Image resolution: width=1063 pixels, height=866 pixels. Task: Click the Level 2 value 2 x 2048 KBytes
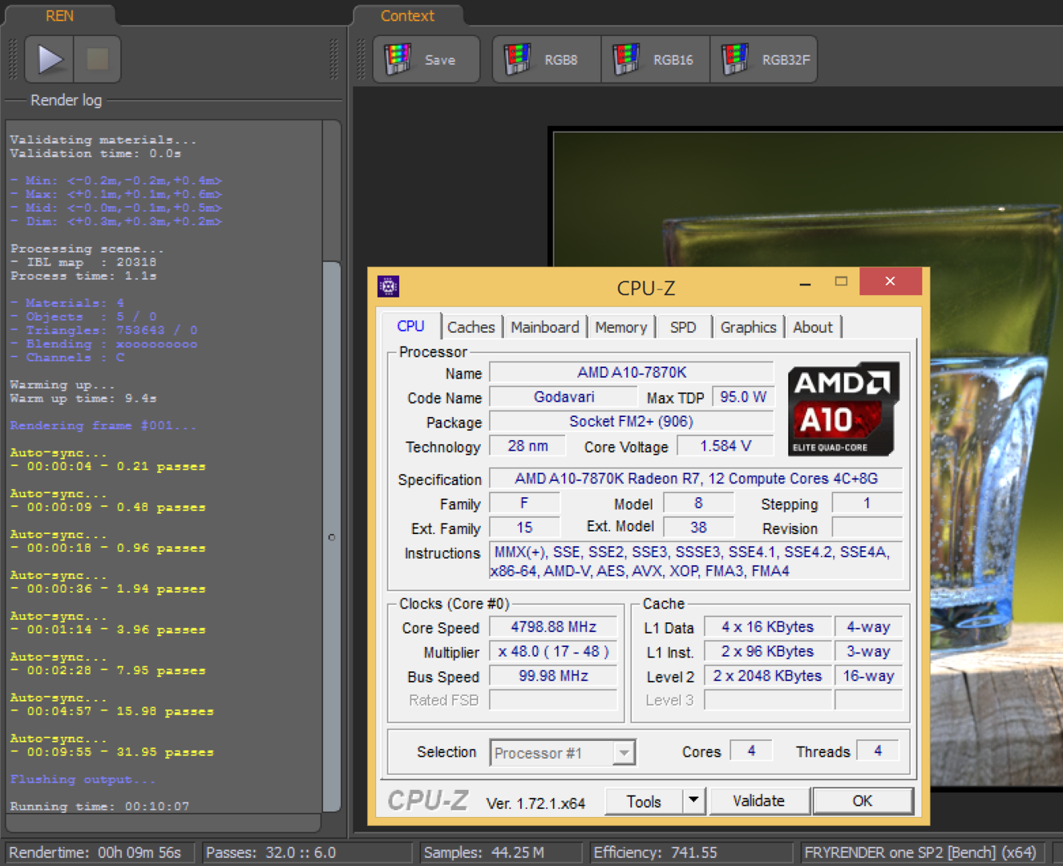click(x=767, y=676)
